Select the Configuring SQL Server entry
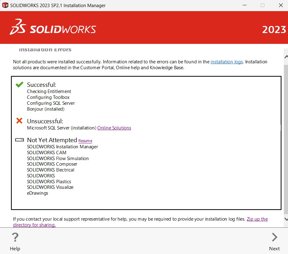 point(51,103)
